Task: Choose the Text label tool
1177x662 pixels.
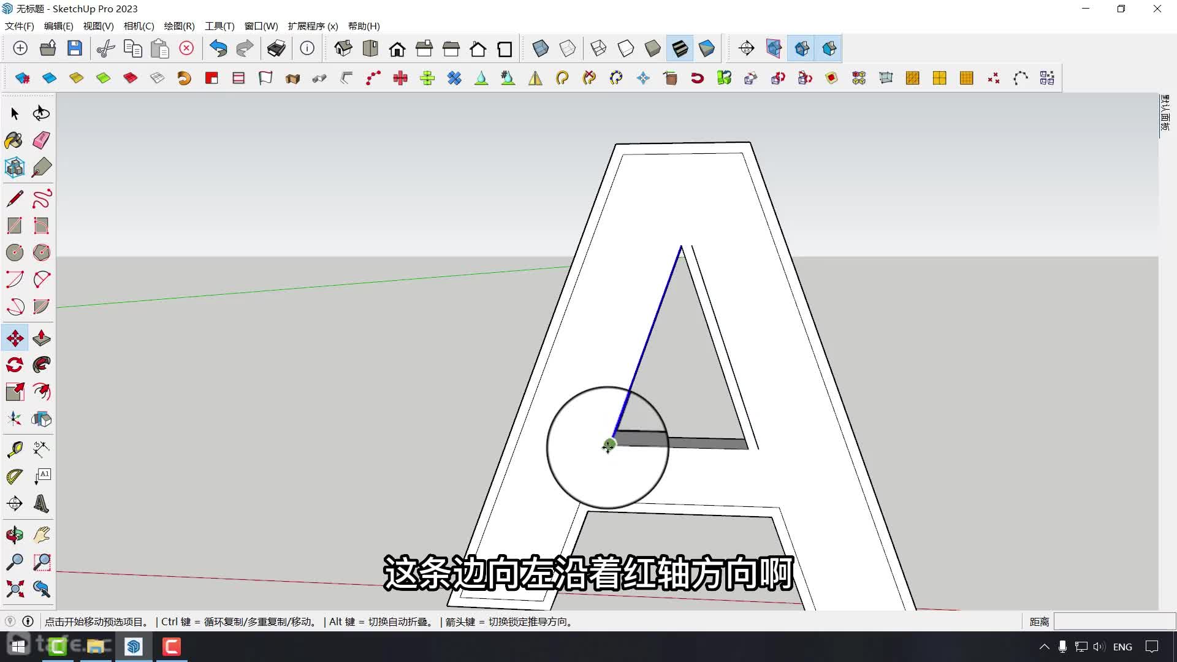Action: pyautogui.click(x=42, y=476)
